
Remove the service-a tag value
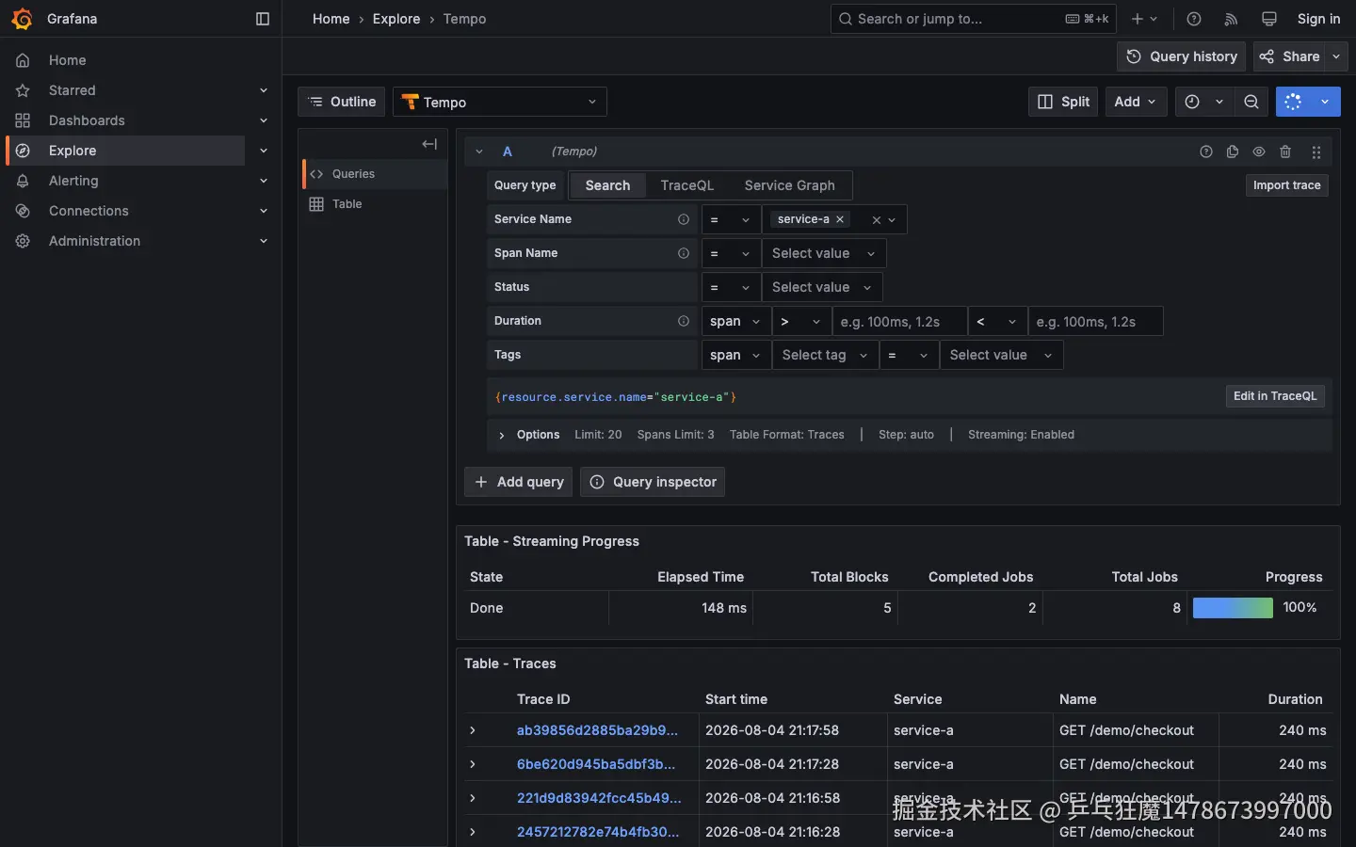[x=840, y=219]
